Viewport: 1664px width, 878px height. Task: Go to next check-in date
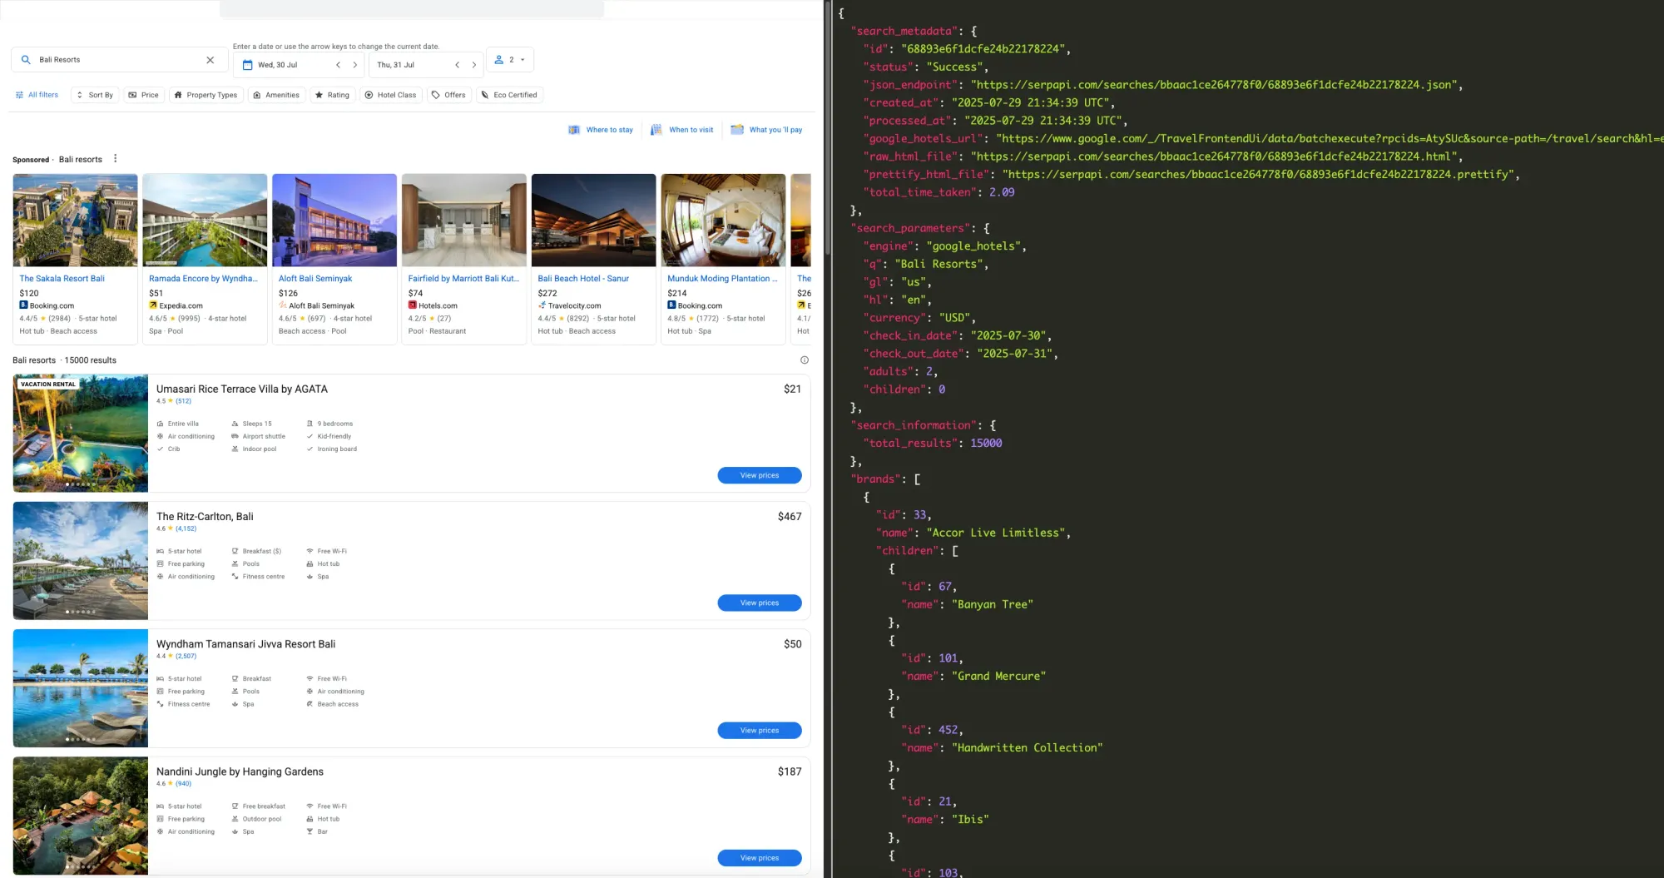coord(355,65)
